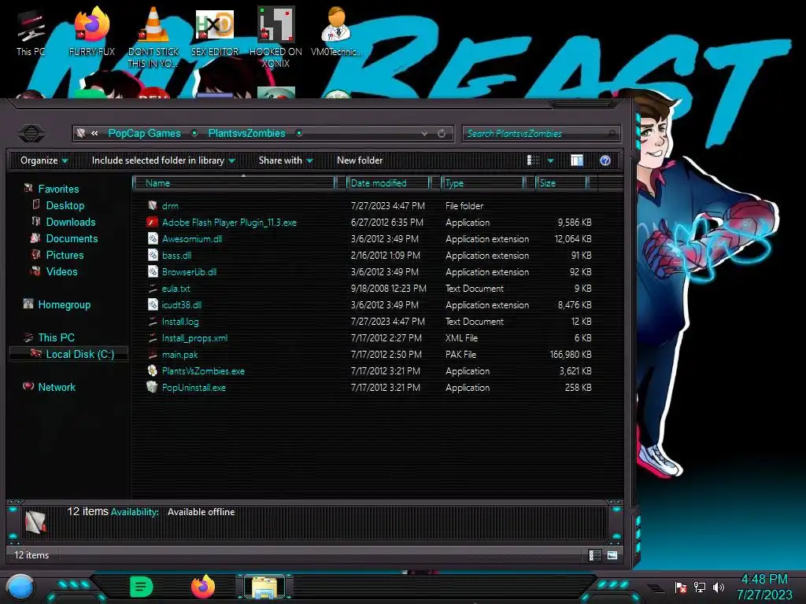Open the Explorer help icon

click(605, 160)
